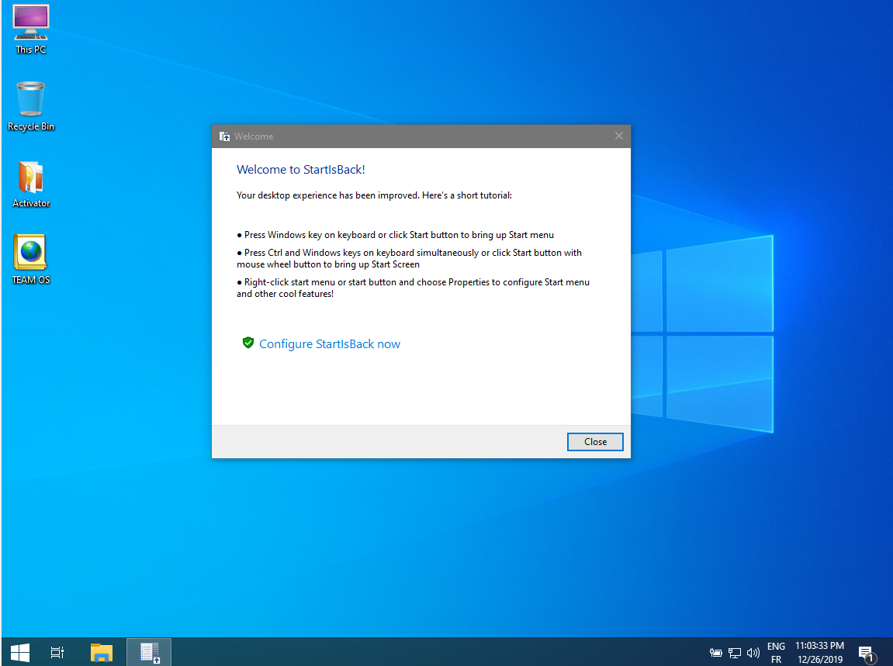Click the Close button in Welcome dialog

pos(595,442)
